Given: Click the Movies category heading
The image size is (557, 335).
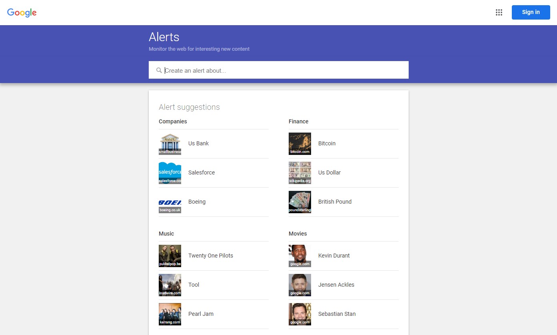Looking at the screenshot, I should pos(298,234).
